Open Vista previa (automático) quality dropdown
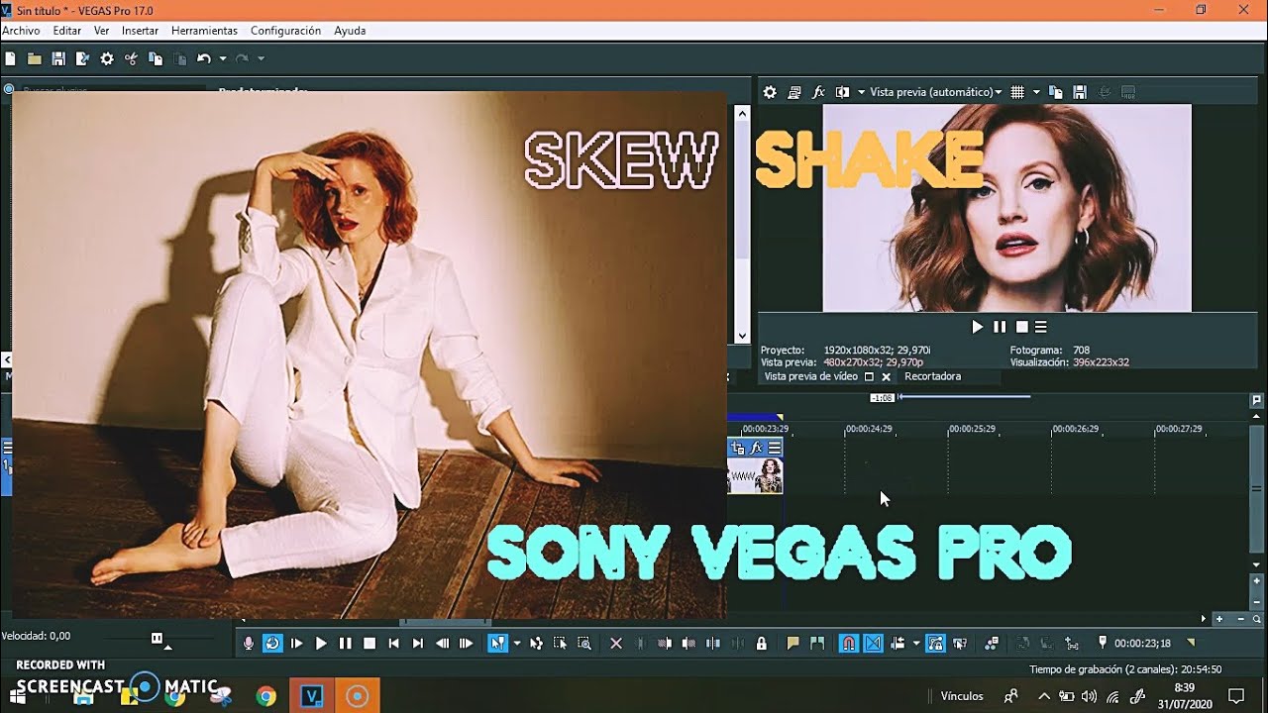 (935, 92)
